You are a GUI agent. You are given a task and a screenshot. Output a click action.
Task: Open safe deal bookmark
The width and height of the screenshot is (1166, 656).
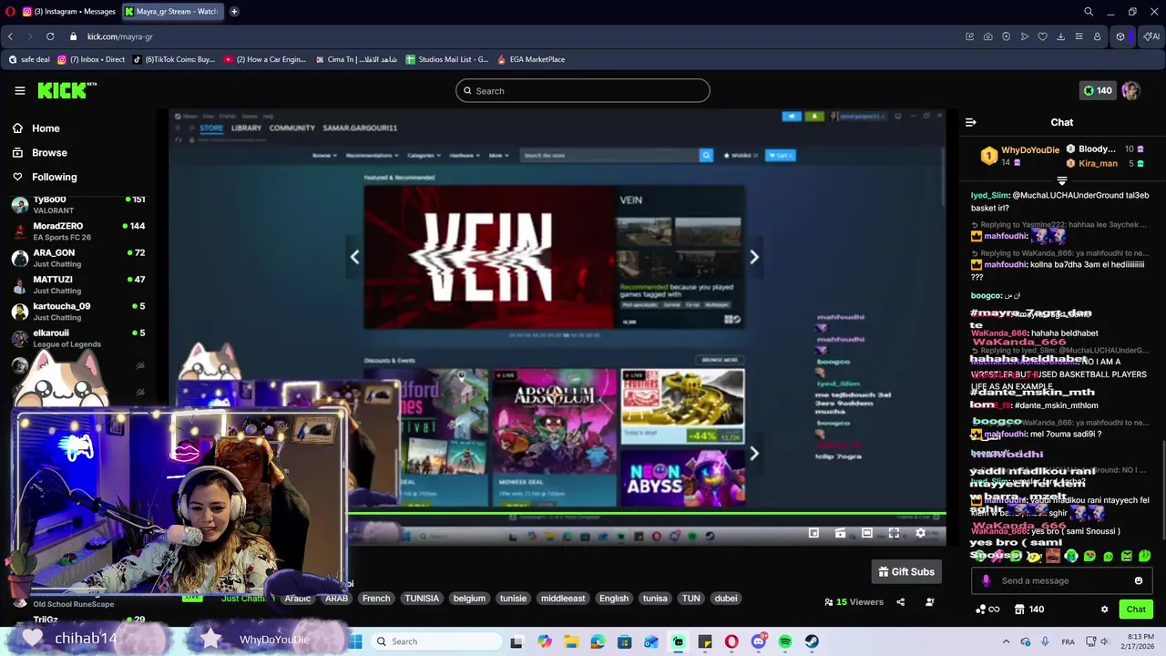click(29, 59)
